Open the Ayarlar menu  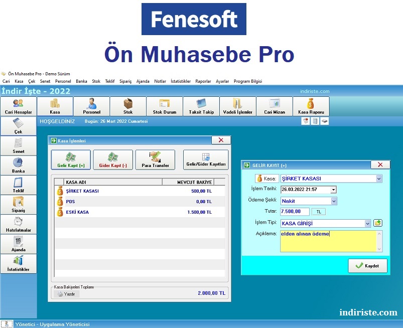pos(222,81)
